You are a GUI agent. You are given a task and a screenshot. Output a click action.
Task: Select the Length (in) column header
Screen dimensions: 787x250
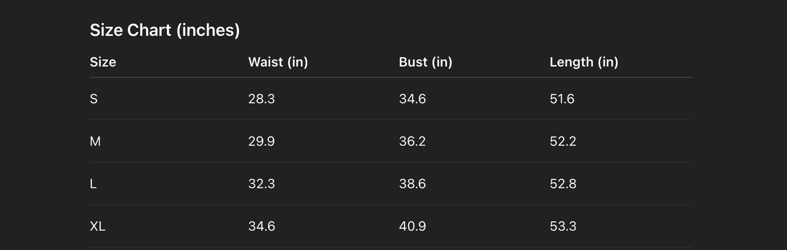point(584,62)
